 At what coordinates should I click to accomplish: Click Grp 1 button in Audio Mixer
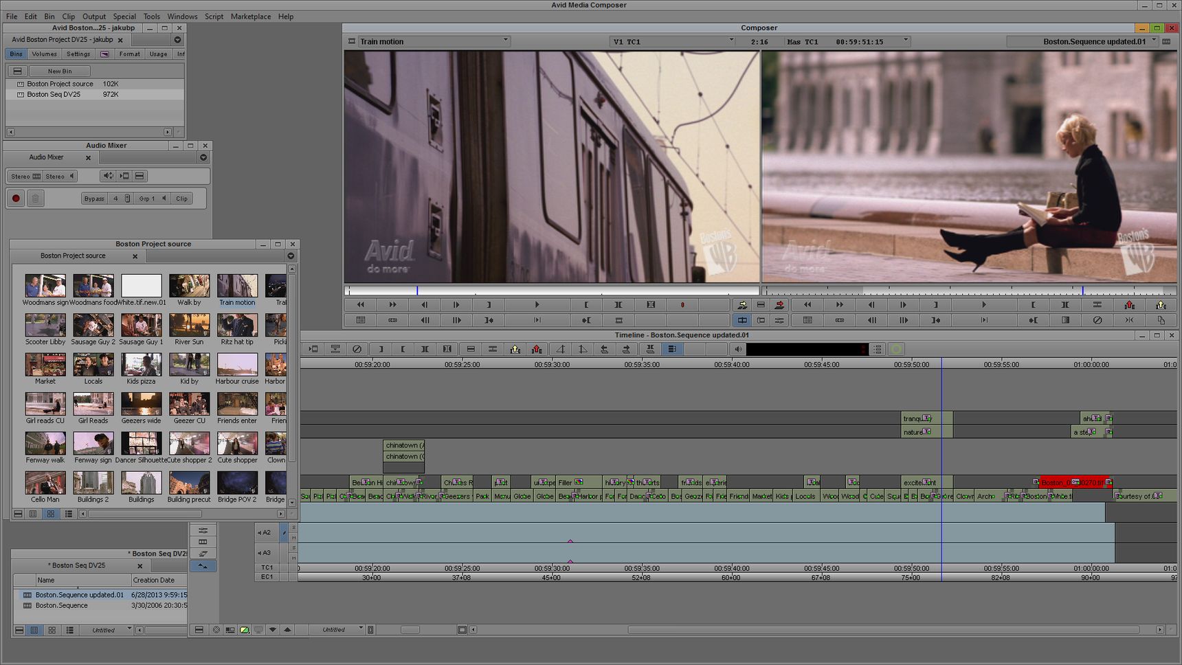152,199
